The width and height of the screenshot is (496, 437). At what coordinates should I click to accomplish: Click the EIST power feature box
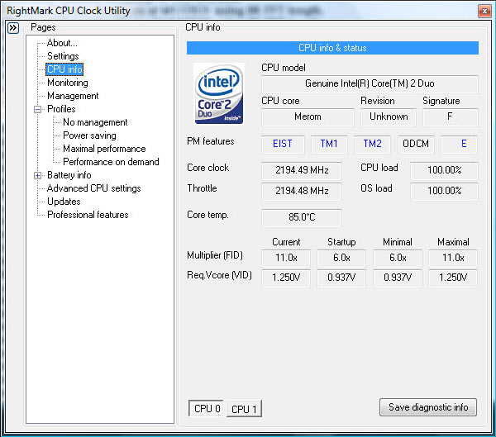tap(283, 144)
